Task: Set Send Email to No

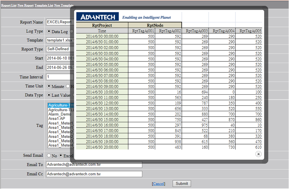Action: point(49,155)
